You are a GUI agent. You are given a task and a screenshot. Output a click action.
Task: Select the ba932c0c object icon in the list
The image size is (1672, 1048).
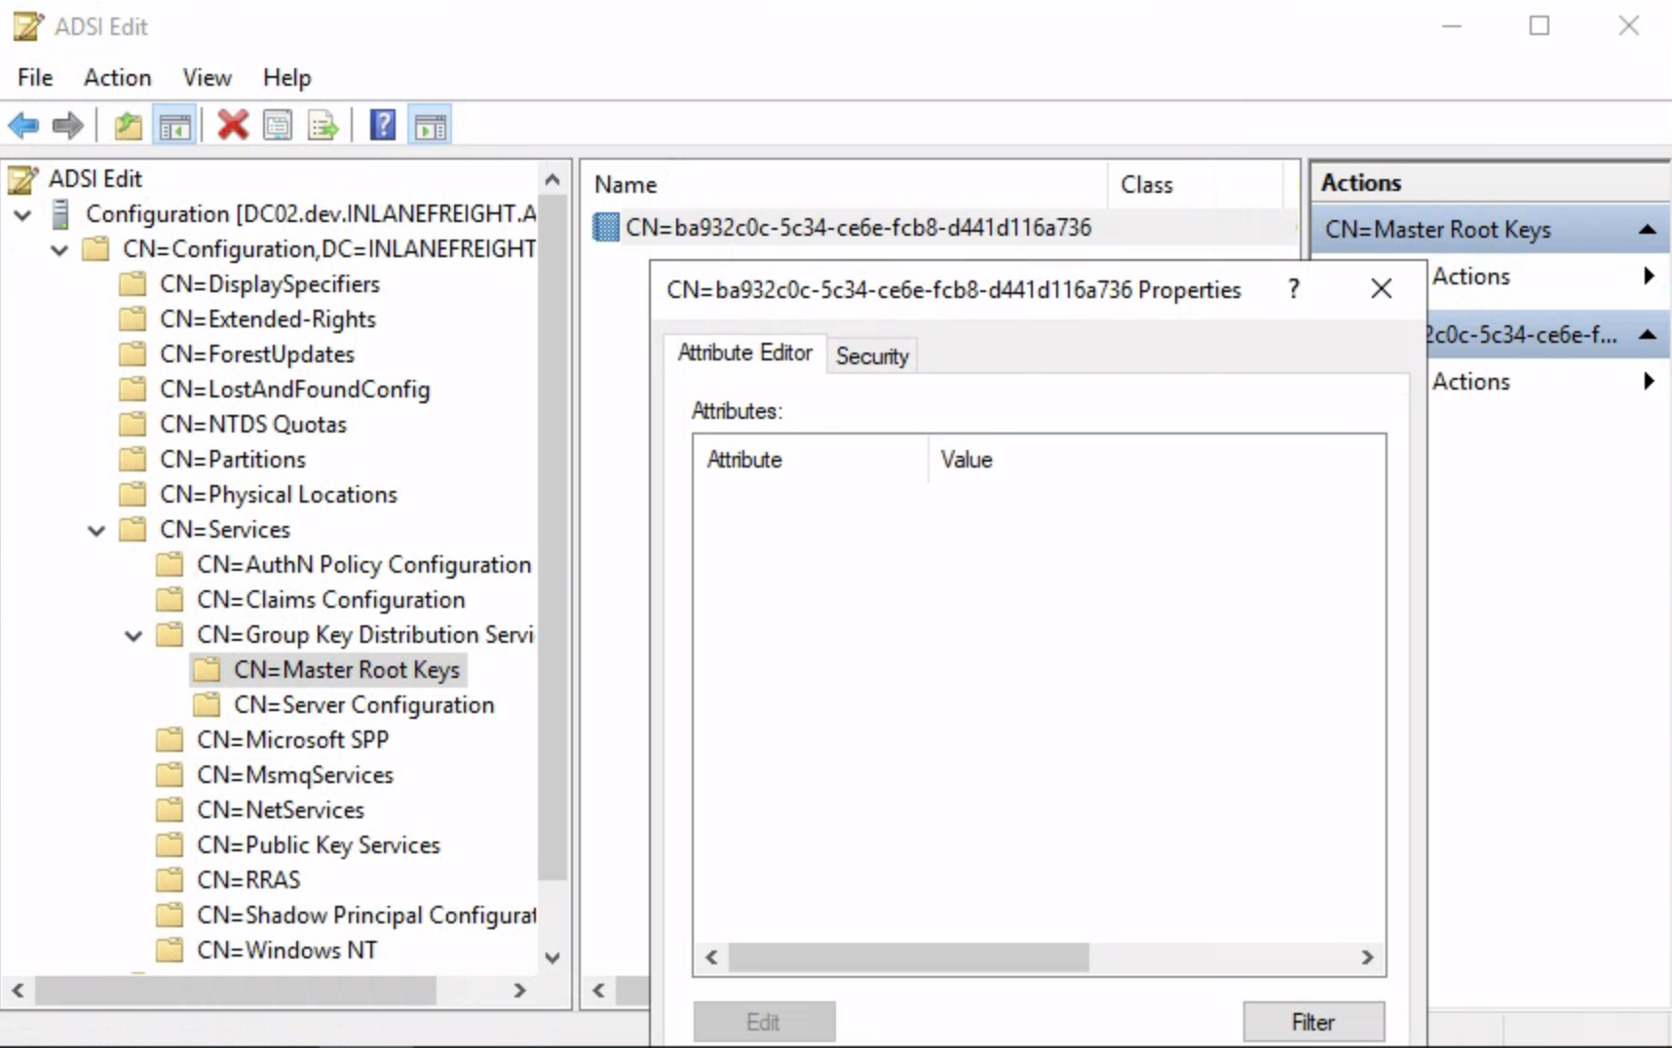(606, 228)
